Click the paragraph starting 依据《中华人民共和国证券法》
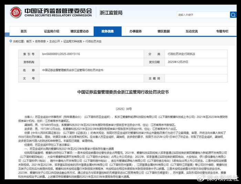 tap(122, 137)
